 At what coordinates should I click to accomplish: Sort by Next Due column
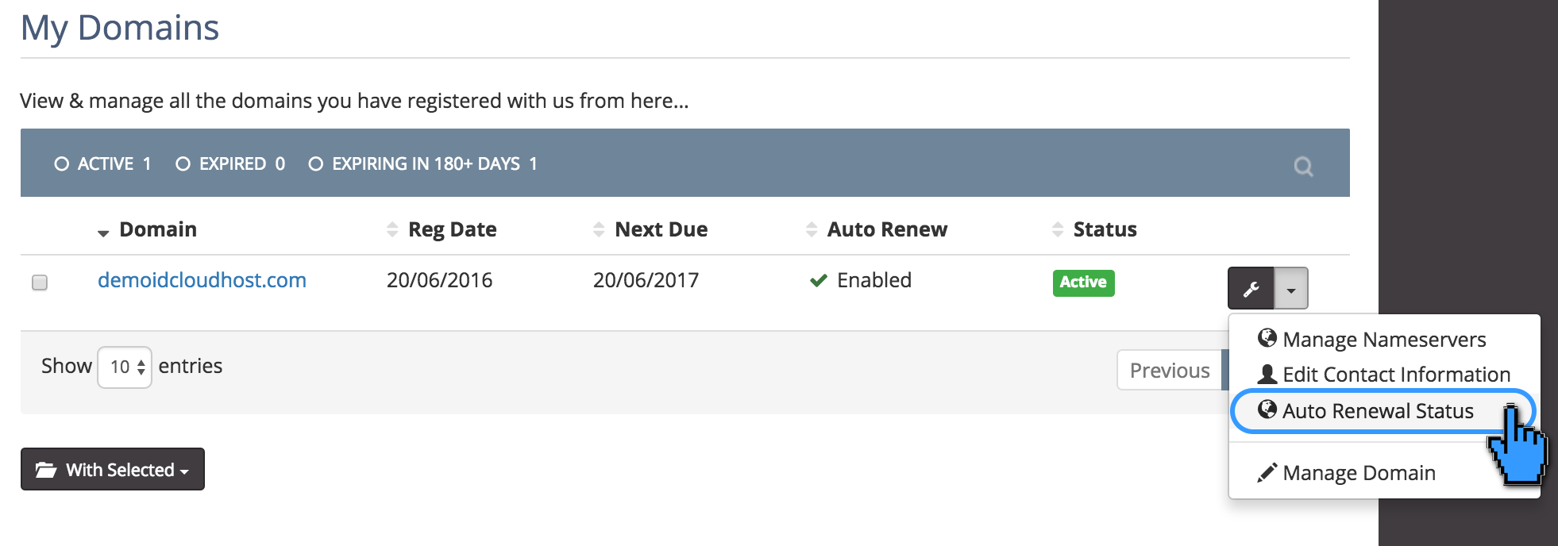coord(660,229)
